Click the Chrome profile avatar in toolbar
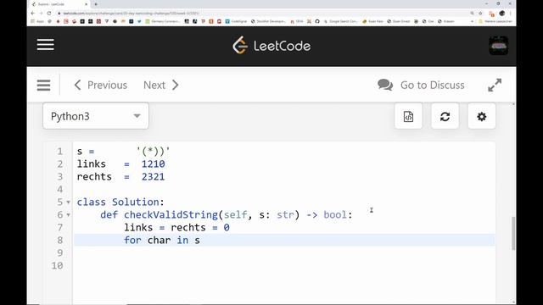 point(501,14)
